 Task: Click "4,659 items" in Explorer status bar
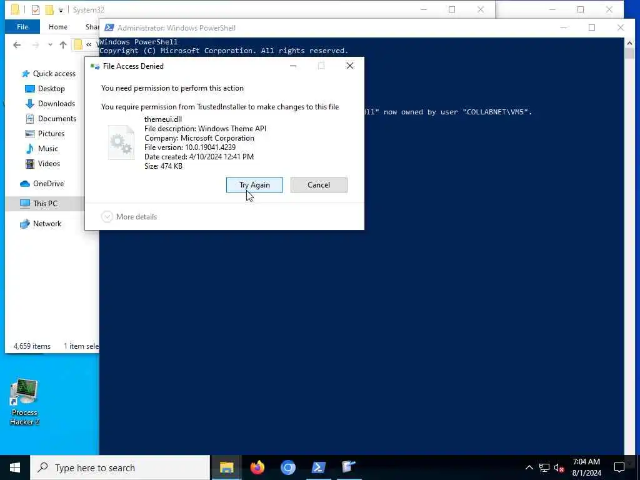click(x=32, y=346)
